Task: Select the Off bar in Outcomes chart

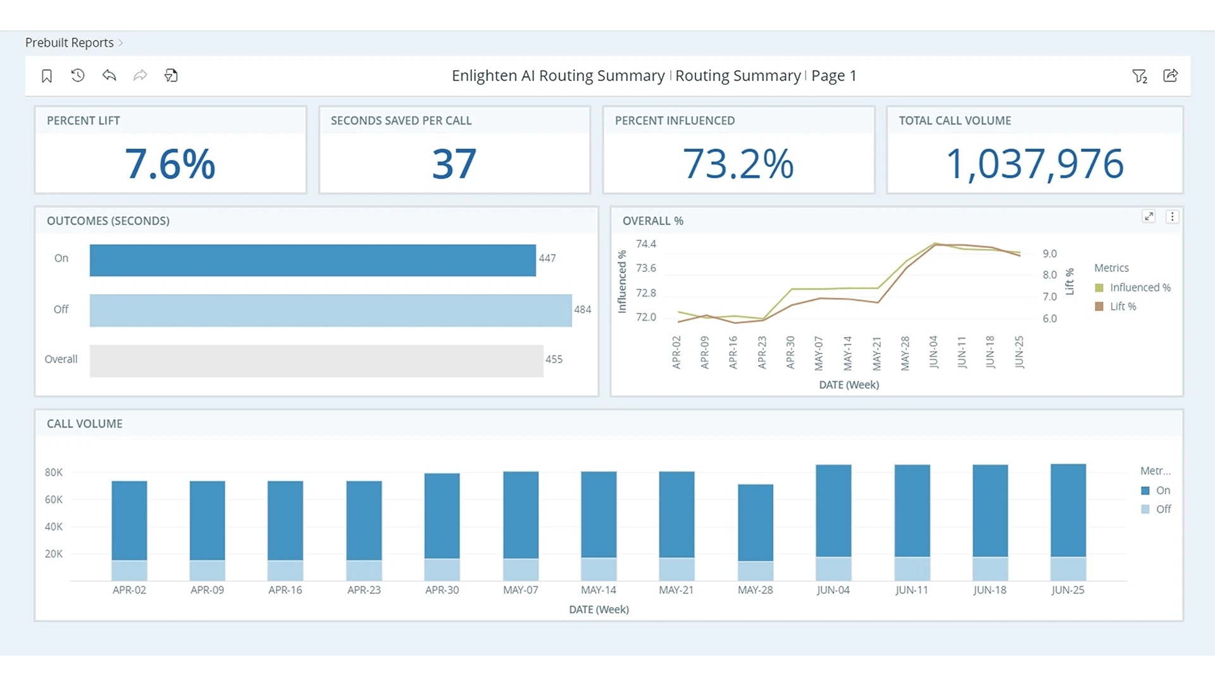Action: coord(329,309)
